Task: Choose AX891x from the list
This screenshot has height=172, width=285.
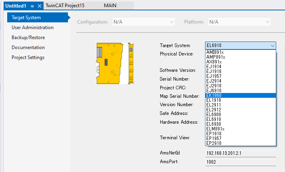Action: tap(241, 62)
